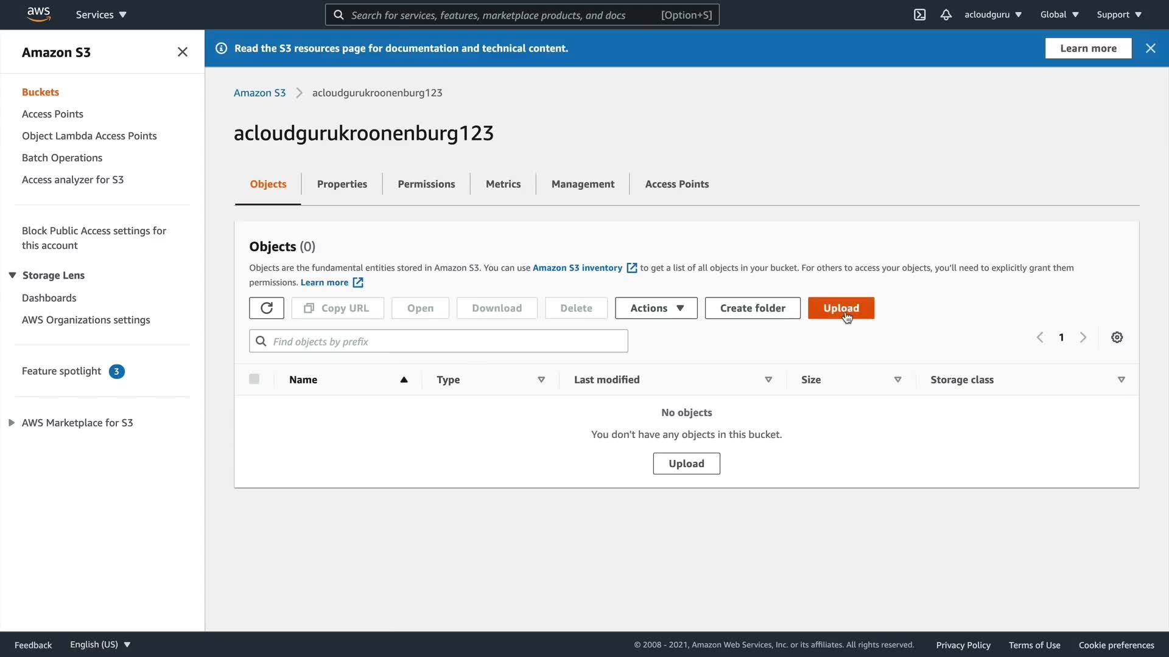
Task: Go to next objects page arrow
Action: [x=1083, y=338]
